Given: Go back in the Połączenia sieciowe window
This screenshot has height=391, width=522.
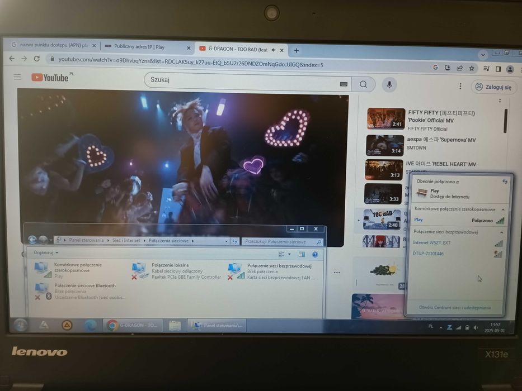Looking at the screenshot, I should tap(32, 240).
